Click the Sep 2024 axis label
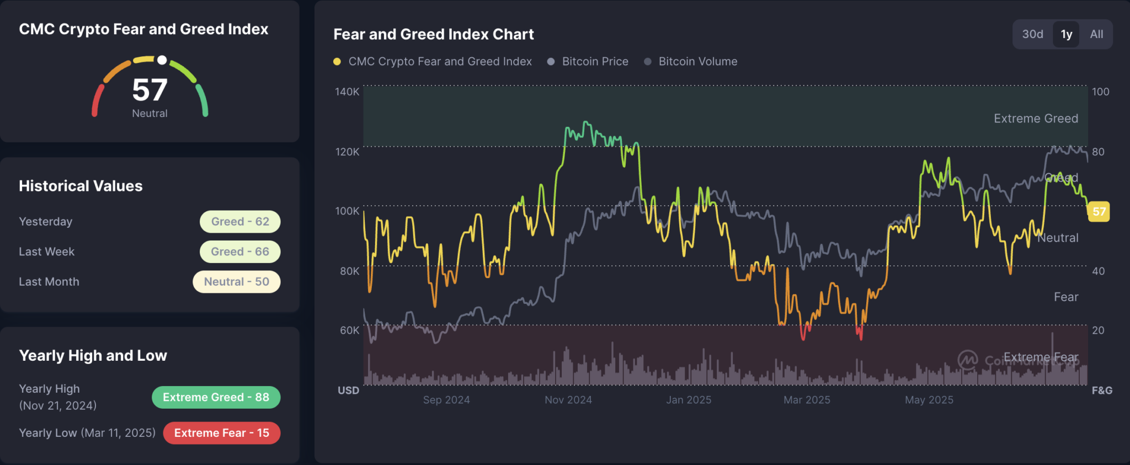 446,400
